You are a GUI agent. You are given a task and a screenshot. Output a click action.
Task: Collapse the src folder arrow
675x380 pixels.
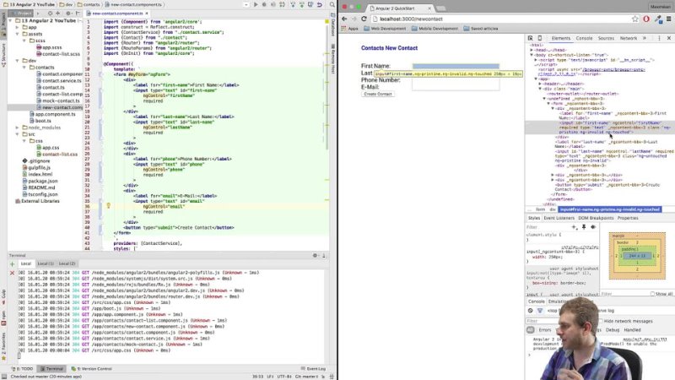tap(18, 134)
